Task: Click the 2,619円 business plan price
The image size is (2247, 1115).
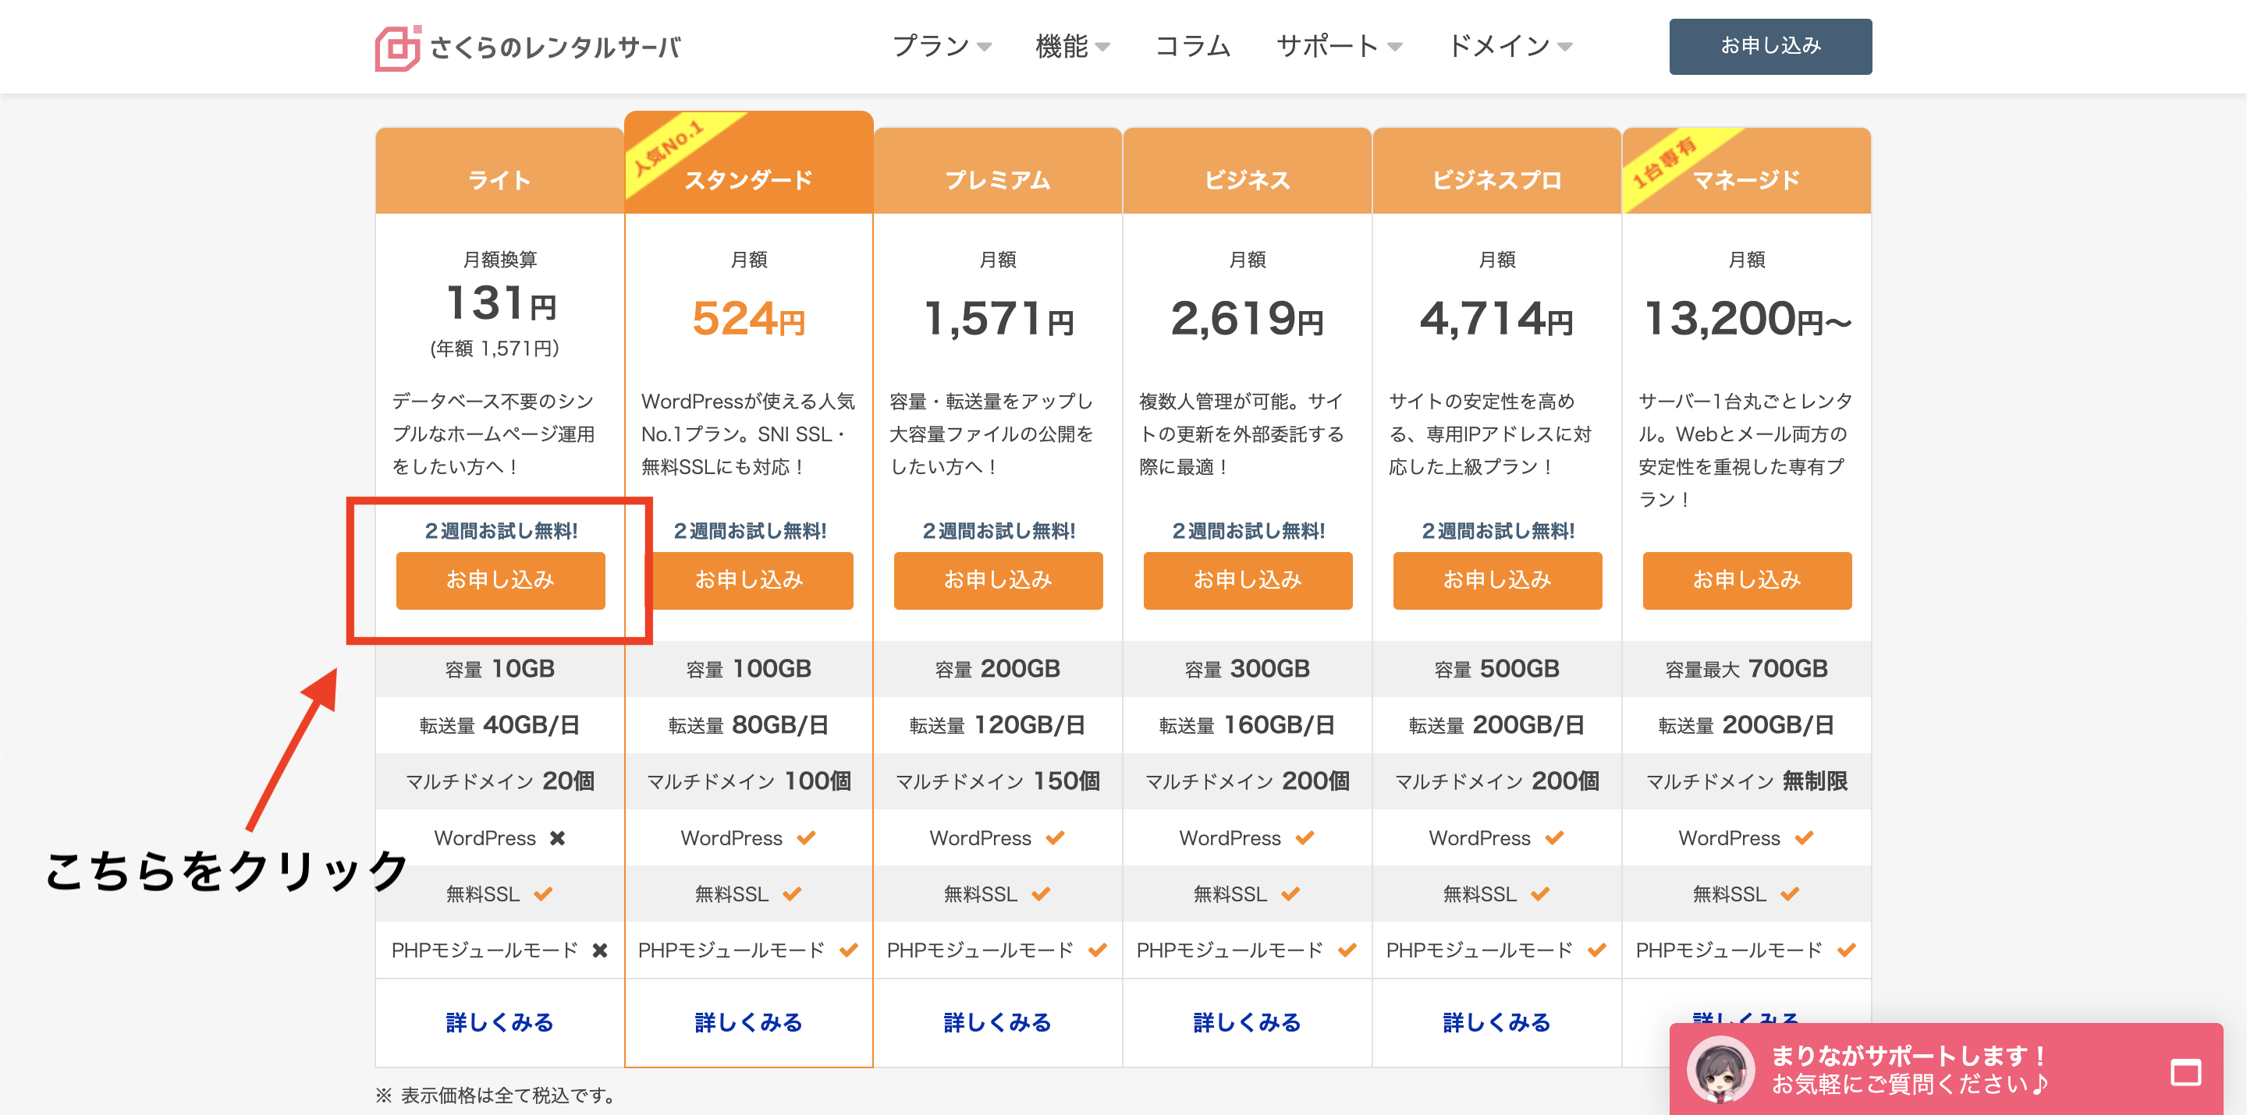Action: (1248, 319)
